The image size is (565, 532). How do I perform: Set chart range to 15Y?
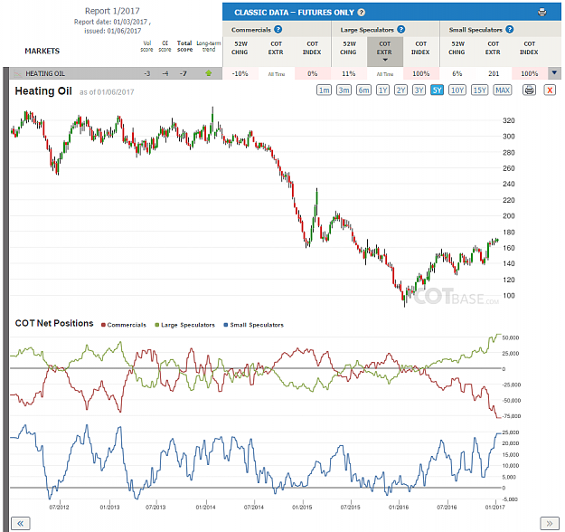click(x=480, y=90)
